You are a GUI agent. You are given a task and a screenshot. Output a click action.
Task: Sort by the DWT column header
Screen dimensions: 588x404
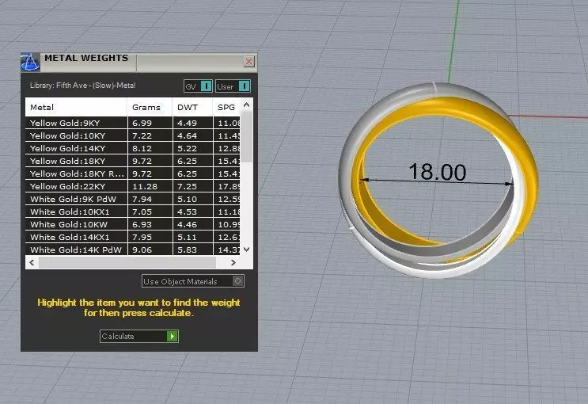192,107
